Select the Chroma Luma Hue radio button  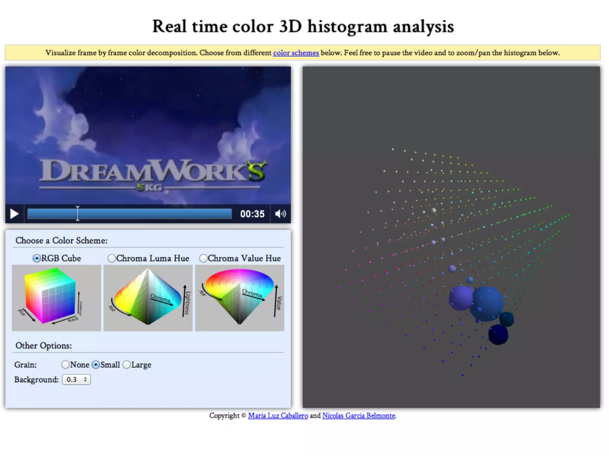[112, 258]
